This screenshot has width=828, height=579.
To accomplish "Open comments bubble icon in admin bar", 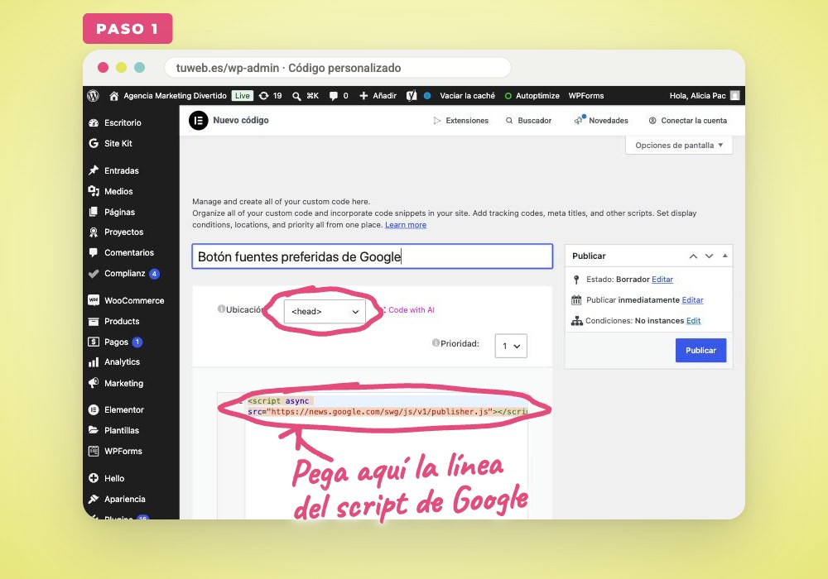I will click(333, 96).
